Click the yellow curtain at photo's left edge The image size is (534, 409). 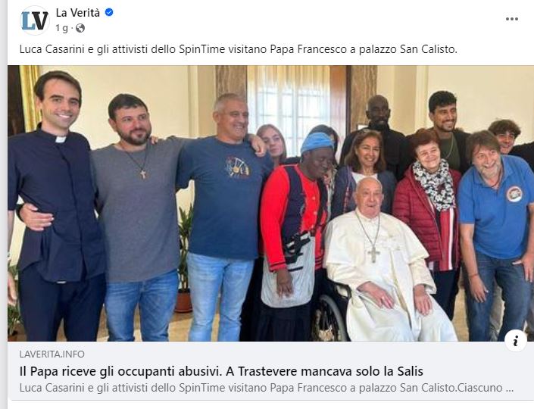coord(30,97)
